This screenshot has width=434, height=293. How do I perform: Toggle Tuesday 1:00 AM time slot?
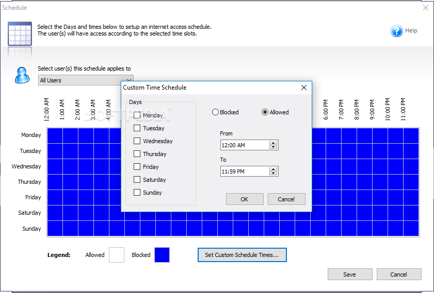70,151
